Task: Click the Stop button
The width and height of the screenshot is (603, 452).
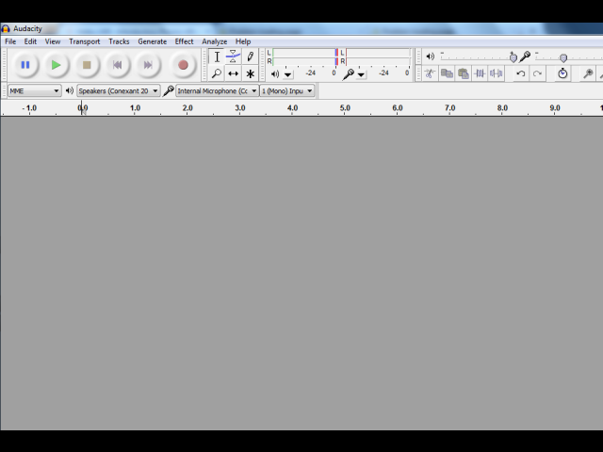Action: [87, 65]
